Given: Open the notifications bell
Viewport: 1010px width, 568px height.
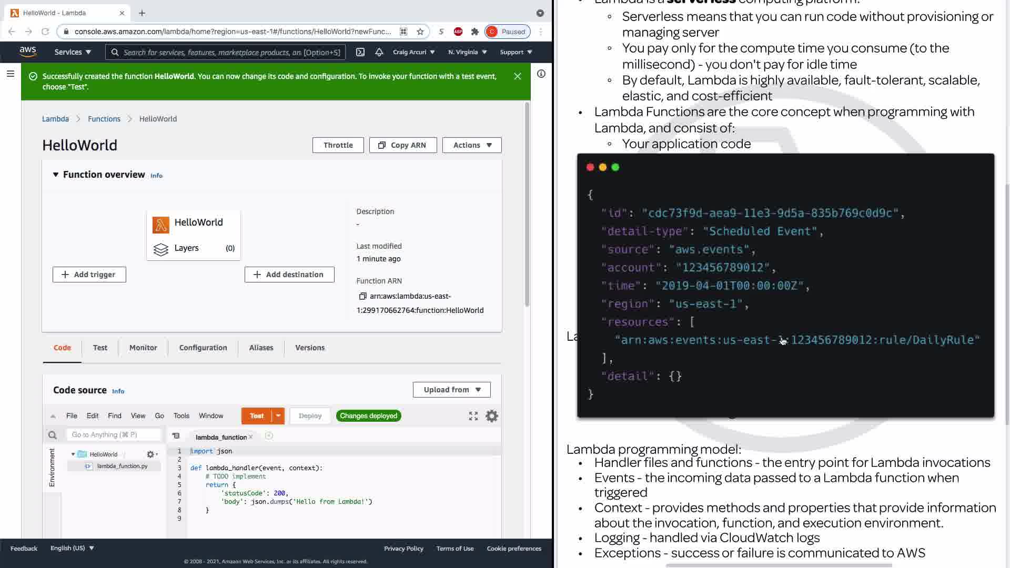Looking at the screenshot, I should [379, 52].
